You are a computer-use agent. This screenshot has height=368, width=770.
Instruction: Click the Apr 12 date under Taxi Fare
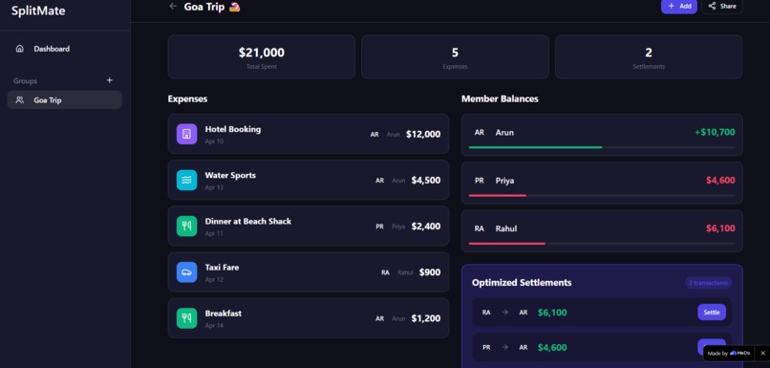click(214, 279)
